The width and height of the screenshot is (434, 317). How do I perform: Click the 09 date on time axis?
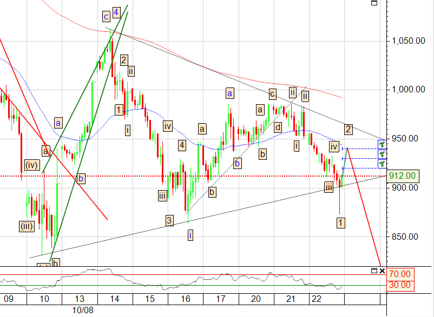pos(9,299)
